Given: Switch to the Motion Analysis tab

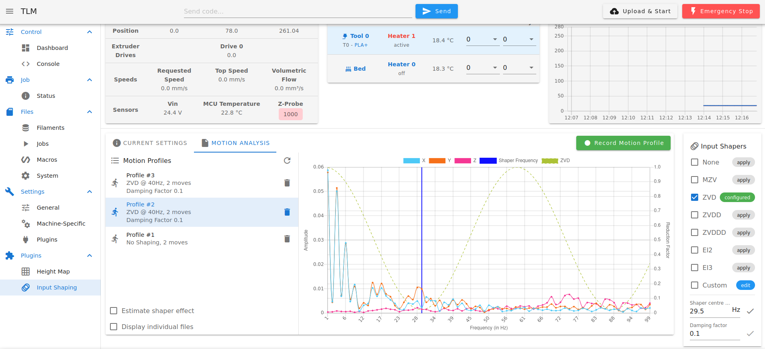Looking at the screenshot, I should coord(235,143).
